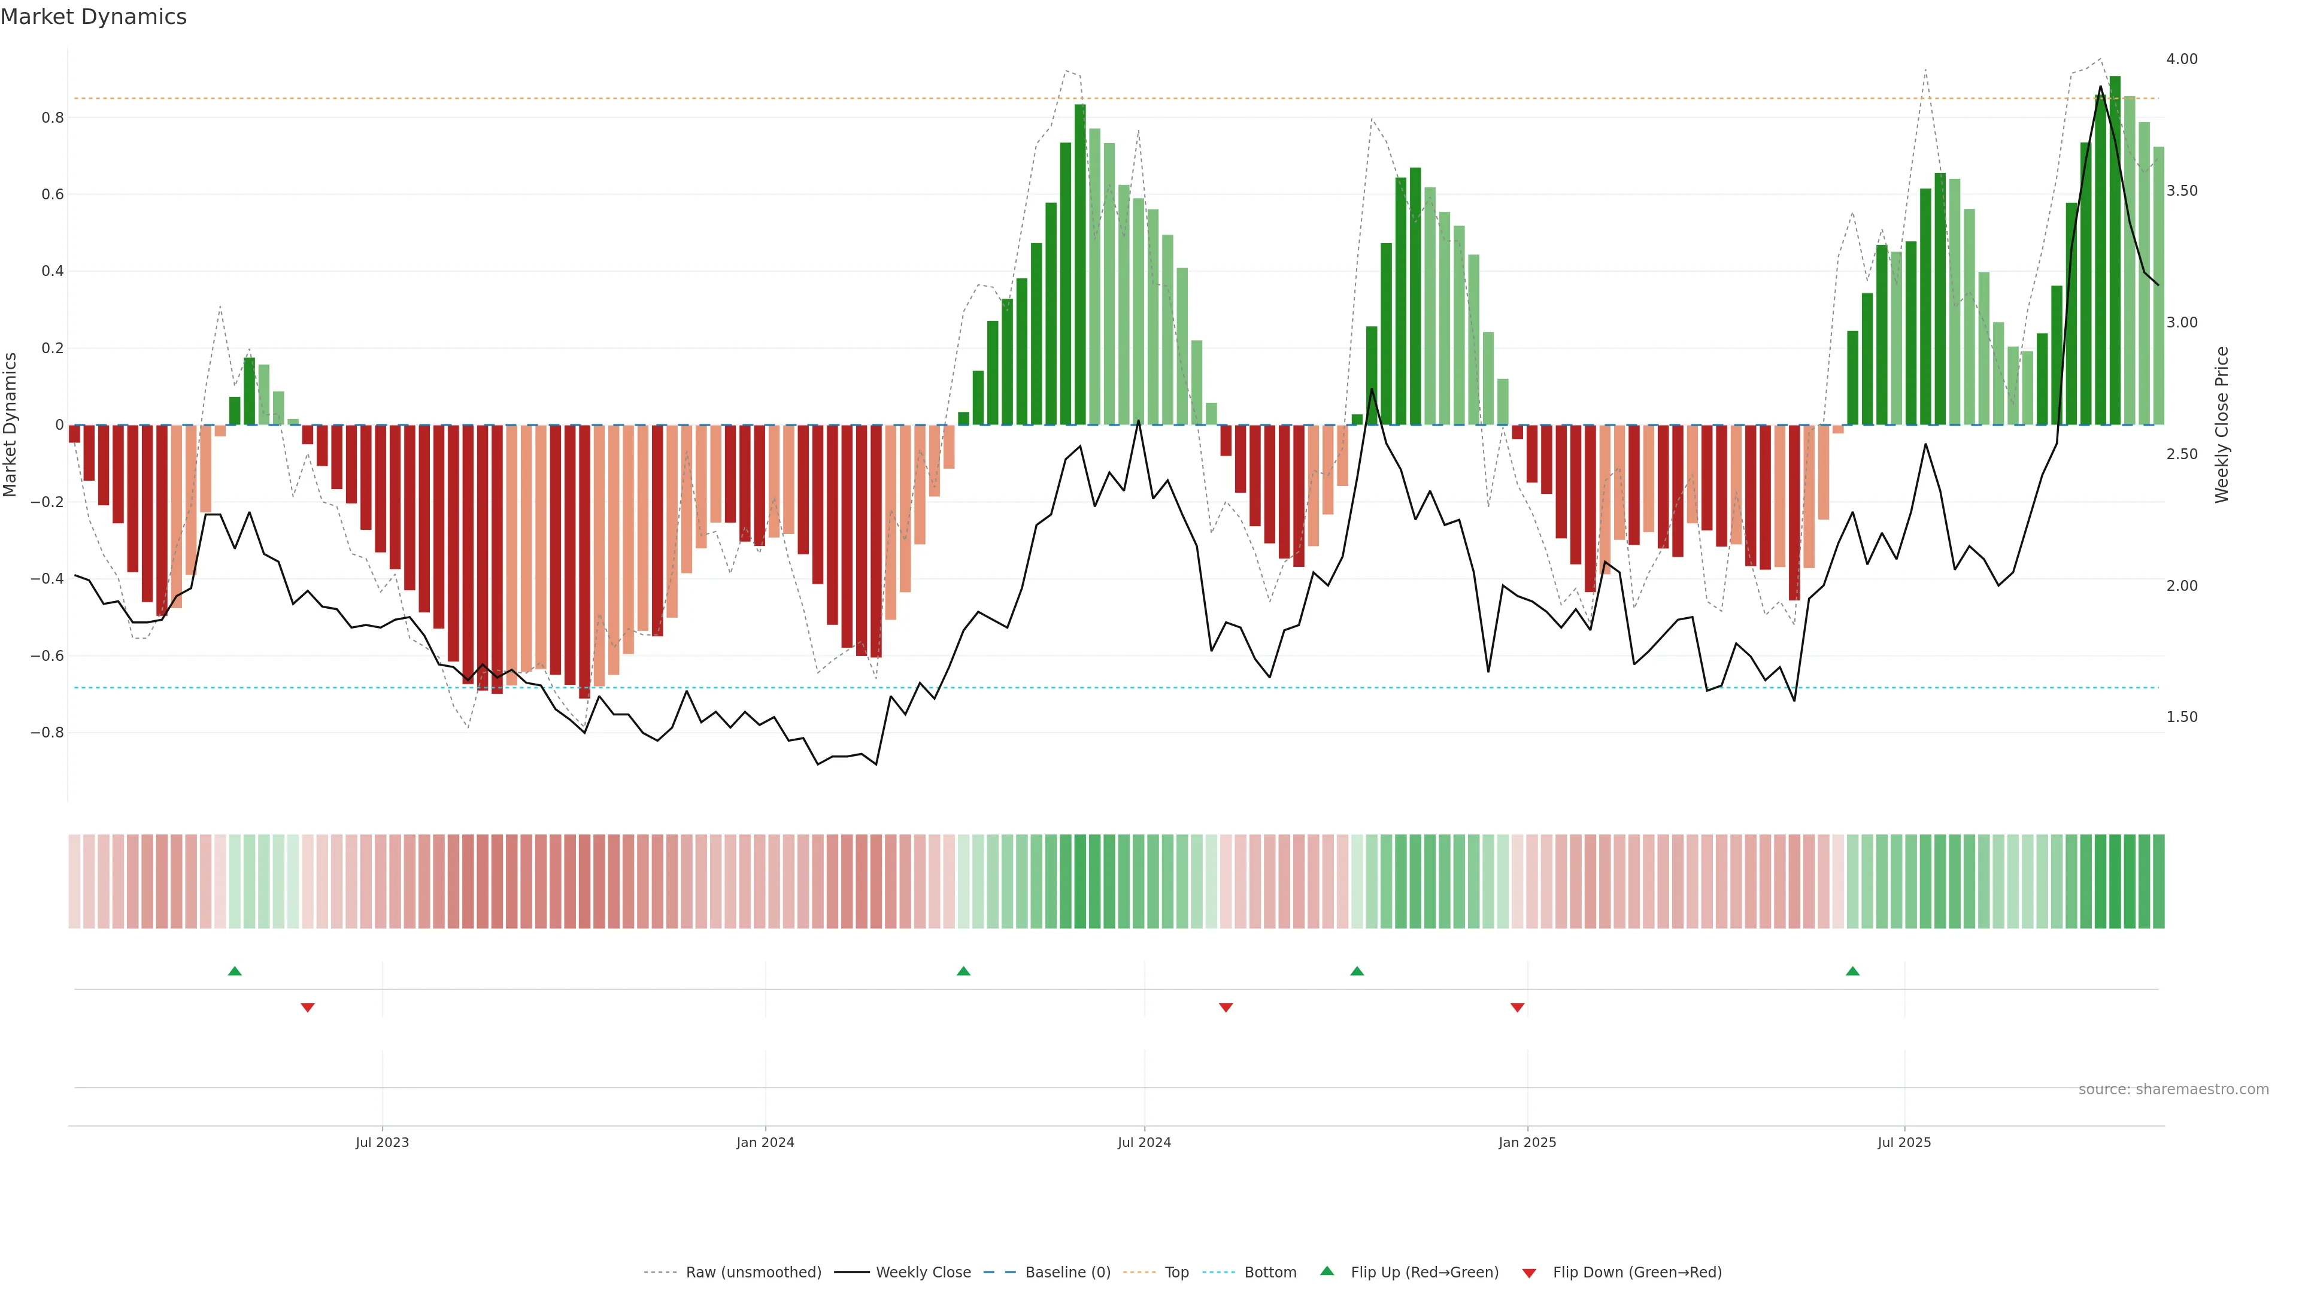Click the 4.00 right-axis tick label
2299x1293 pixels.
pos(2181,59)
